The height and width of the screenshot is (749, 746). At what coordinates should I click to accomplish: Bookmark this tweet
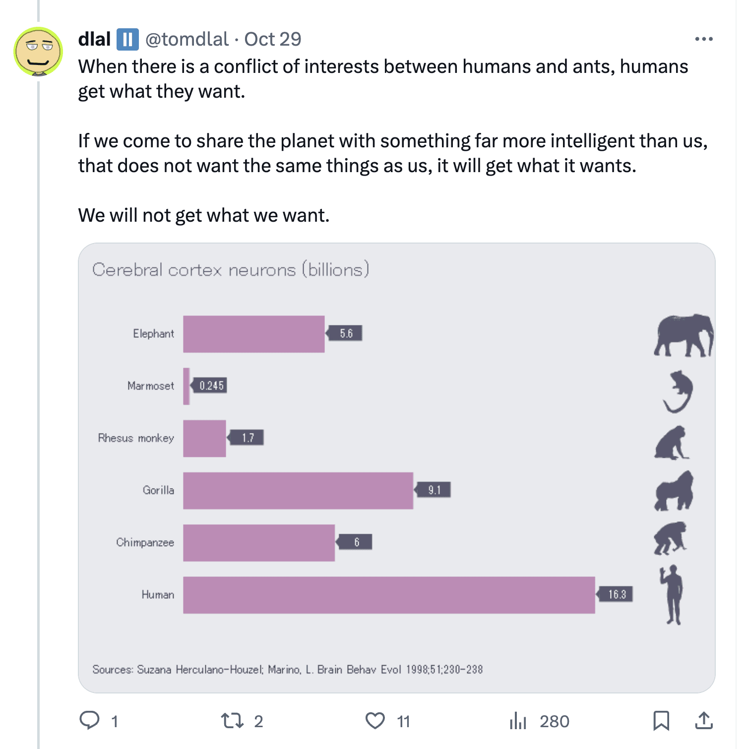661,721
